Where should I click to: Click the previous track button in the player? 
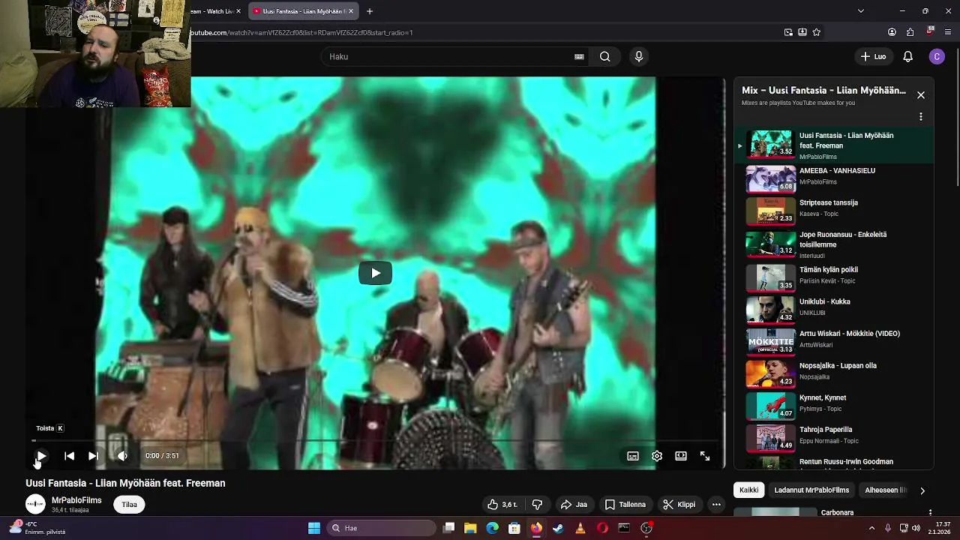click(69, 455)
